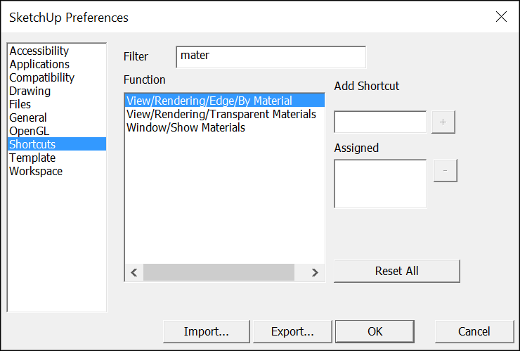Open the Accessibility preferences category
This screenshot has width=520, height=351.
(x=39, y=51)
